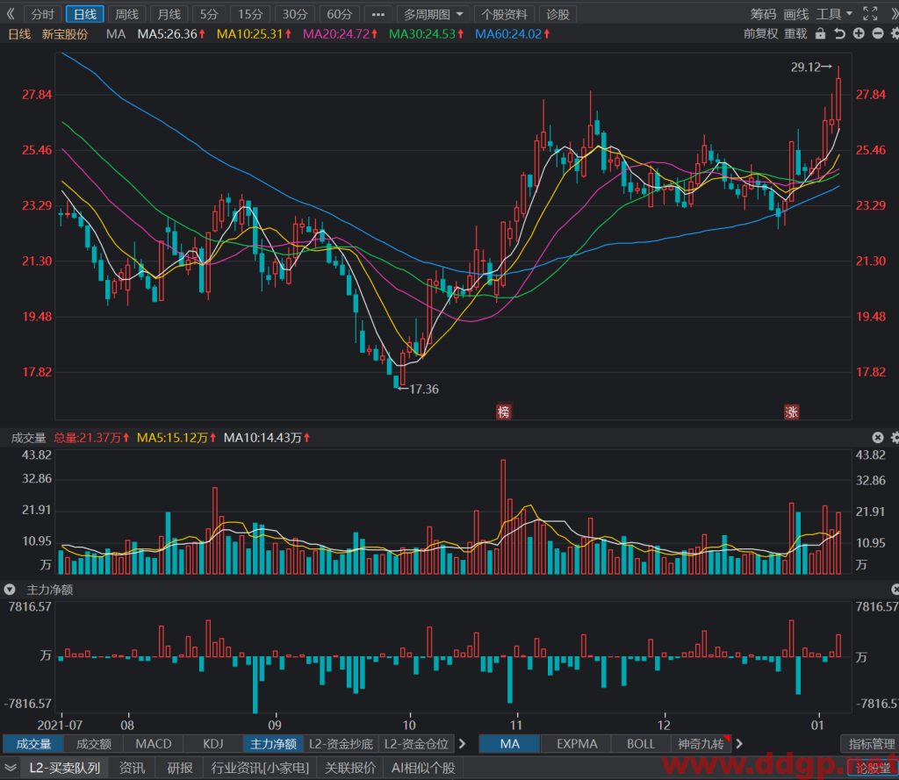Select 5分 minute period
Screen dimensions: 899x780
[x=209, y=14]
